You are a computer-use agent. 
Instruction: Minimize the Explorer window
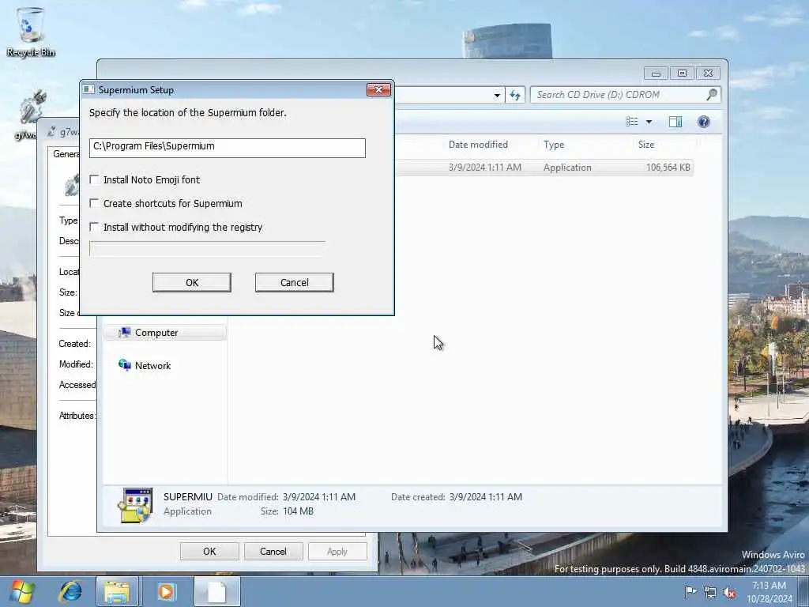(x=656, y=74)
